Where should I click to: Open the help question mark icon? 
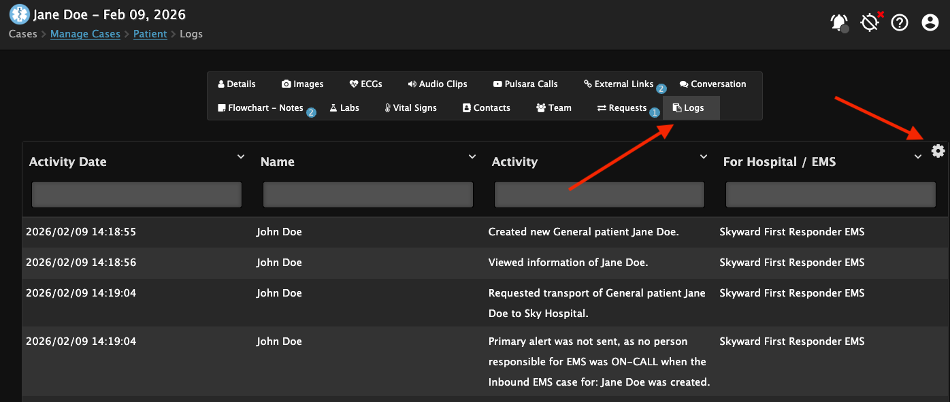click(900, 22)
